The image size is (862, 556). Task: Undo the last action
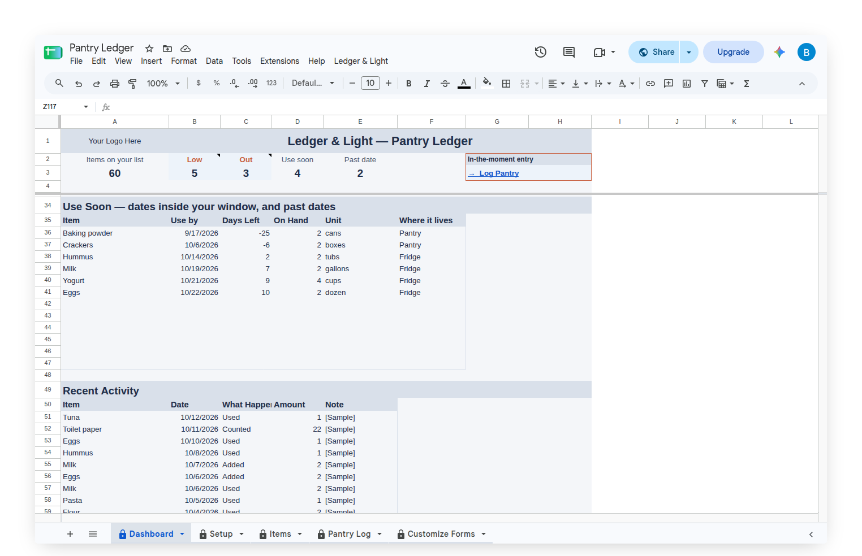(x=79, y=83)
